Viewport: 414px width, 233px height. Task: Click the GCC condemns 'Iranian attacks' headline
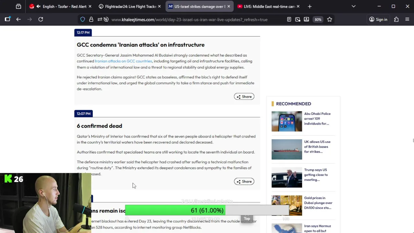(x=141, y=45)
